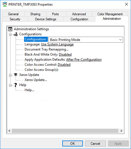Collapse the Xerox Update tree node
This screenshot has height=149, width=131.
point(10,75)
